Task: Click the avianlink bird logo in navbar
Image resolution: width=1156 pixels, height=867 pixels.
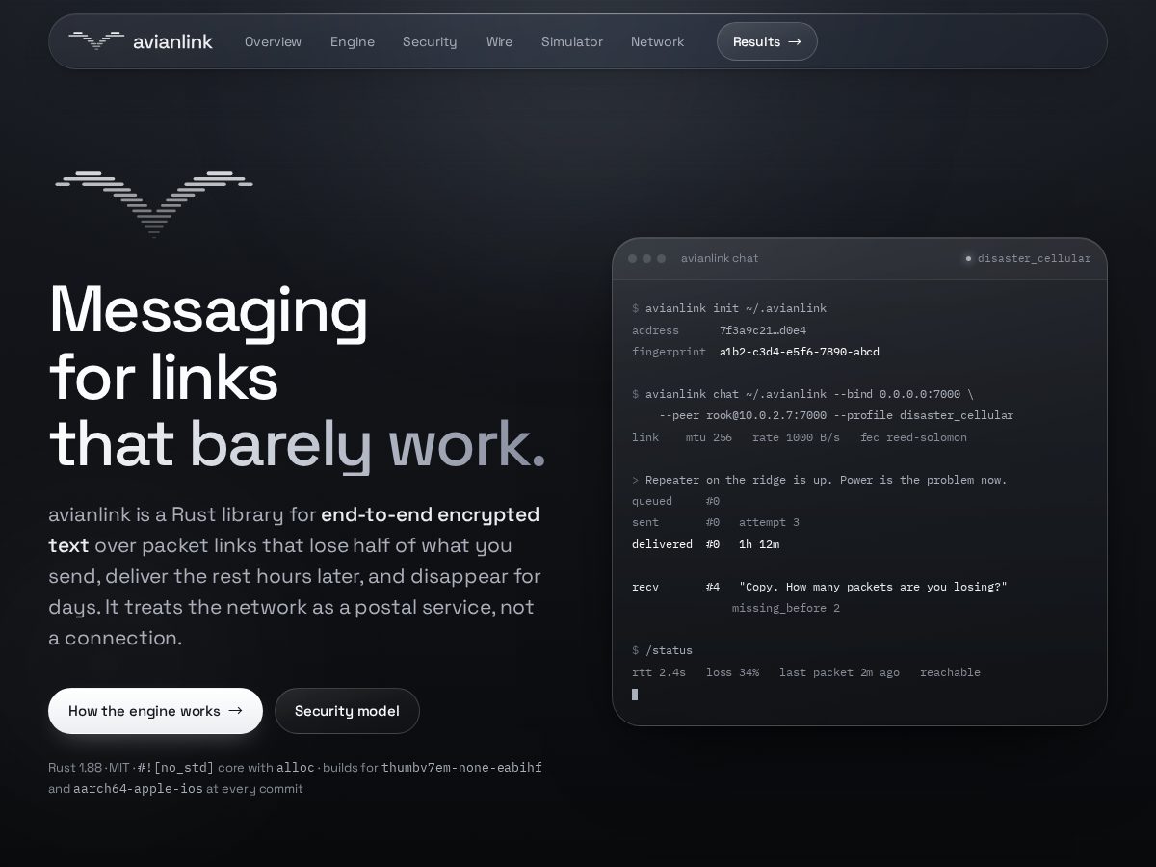Action: (x=96, y=40)
